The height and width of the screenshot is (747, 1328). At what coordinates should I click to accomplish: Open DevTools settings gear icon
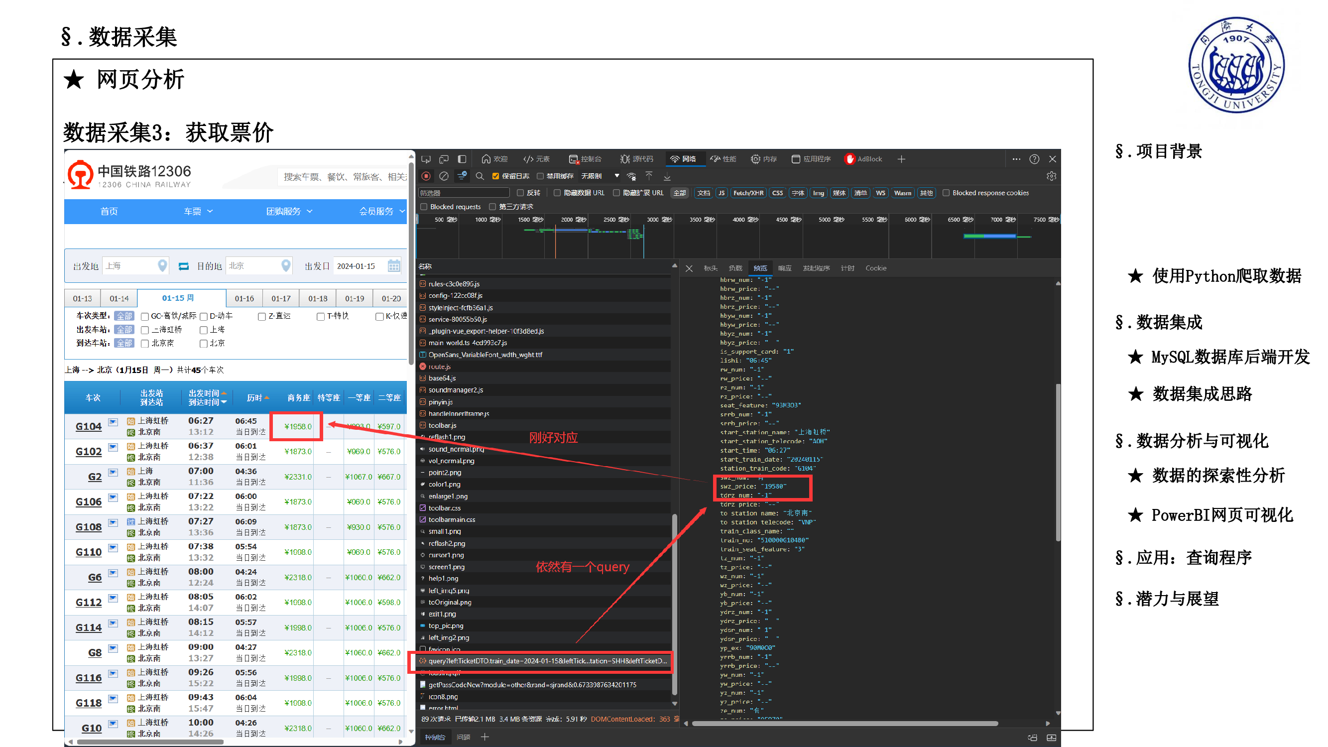click(1051, 176)
